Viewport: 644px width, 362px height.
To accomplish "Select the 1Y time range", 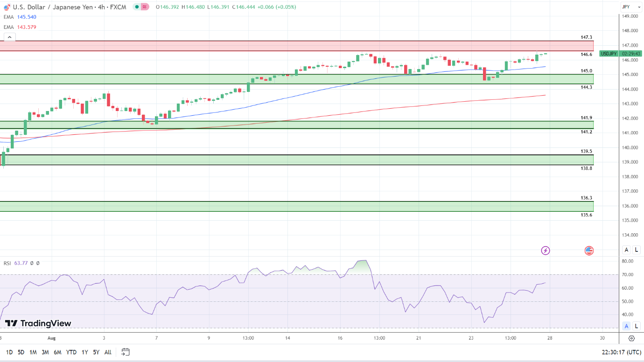I will click(x=84, y=352).
